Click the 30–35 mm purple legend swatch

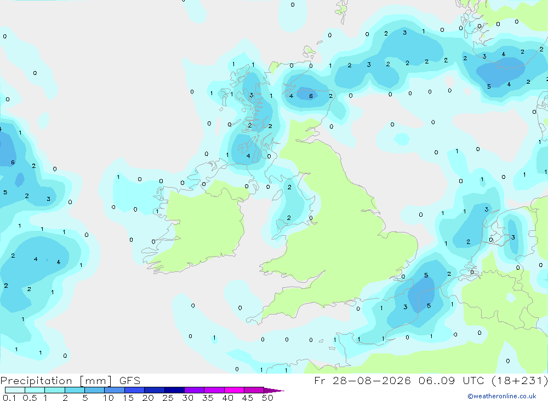(194, 390)
